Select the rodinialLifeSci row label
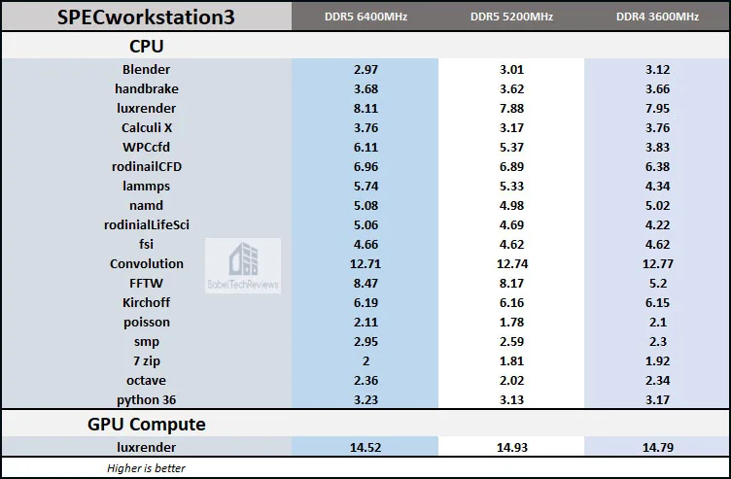This screenshot has height=479, width=731. pos(147,224)
